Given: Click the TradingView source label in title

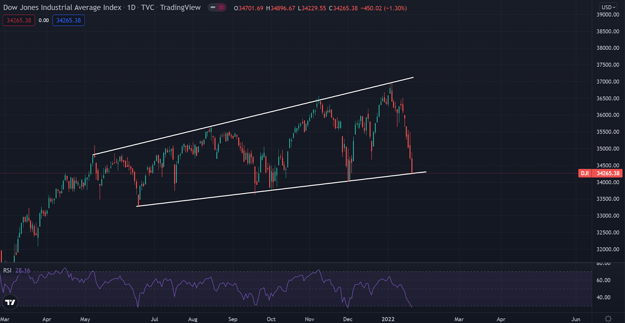Looking at the screenshot, I should click(180, 7).
